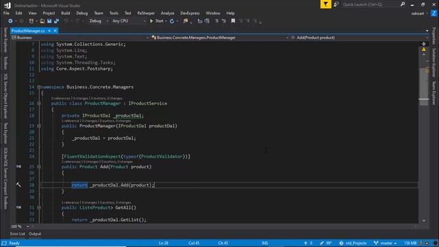Click in the Quick Launch search box

[x=370, y=4]
